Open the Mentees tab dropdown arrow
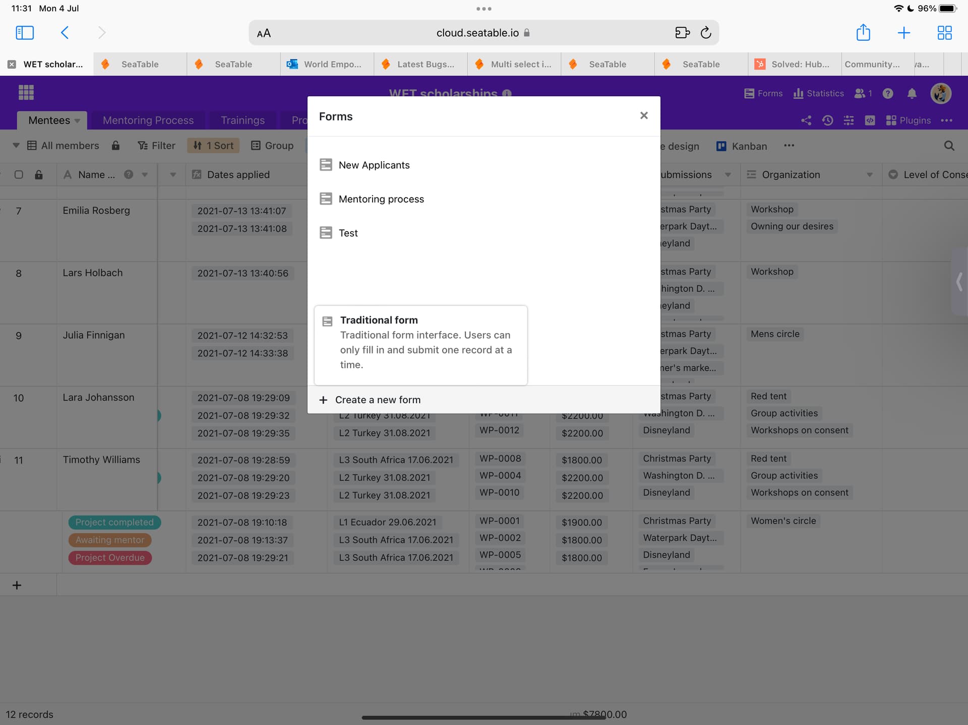 click(x=77, y=121)
